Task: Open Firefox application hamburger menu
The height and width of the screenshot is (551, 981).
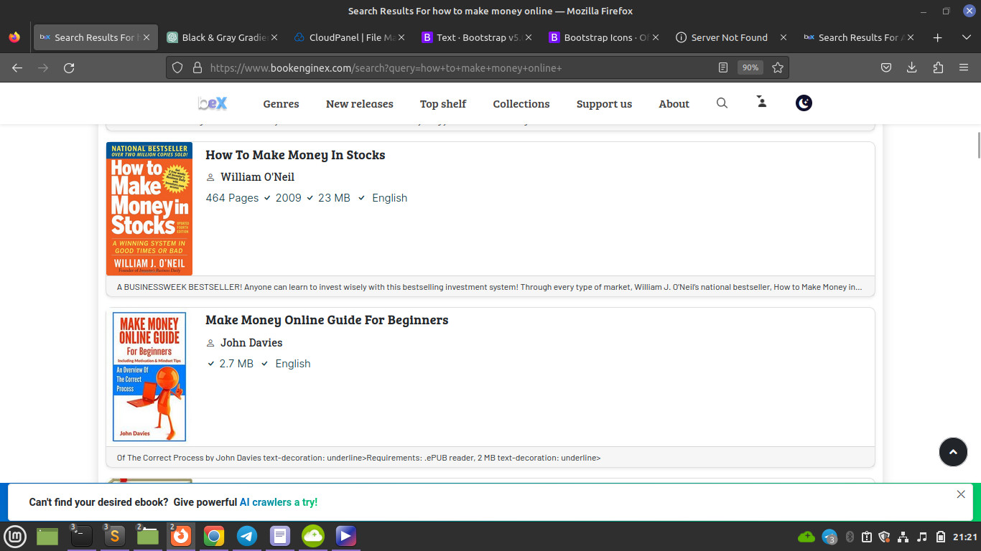Action: pos(963,67)
